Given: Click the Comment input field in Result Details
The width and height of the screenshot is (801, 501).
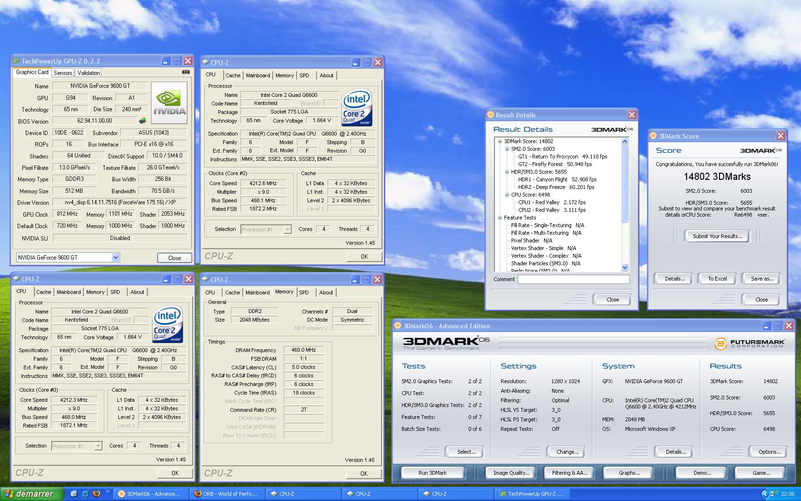Looking at the screenshot, I should [x=574, y=280].
